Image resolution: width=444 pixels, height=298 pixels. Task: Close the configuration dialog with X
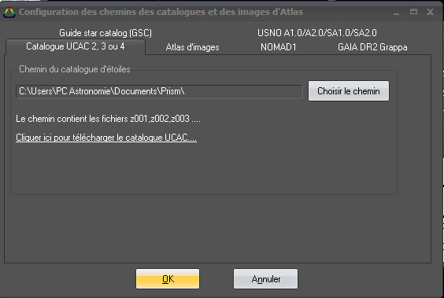(430, 12)
